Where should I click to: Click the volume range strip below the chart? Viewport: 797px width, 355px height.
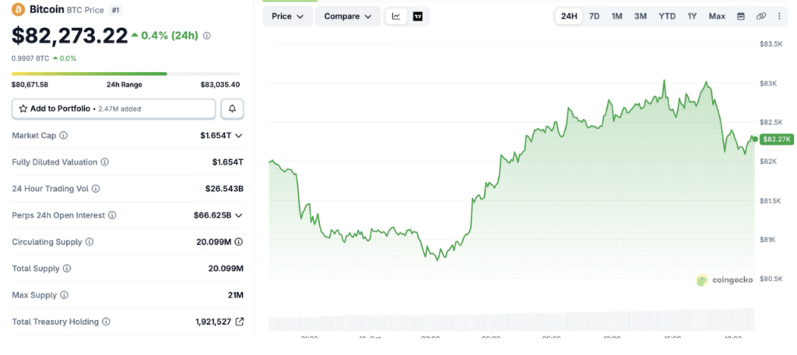point(511,320)
